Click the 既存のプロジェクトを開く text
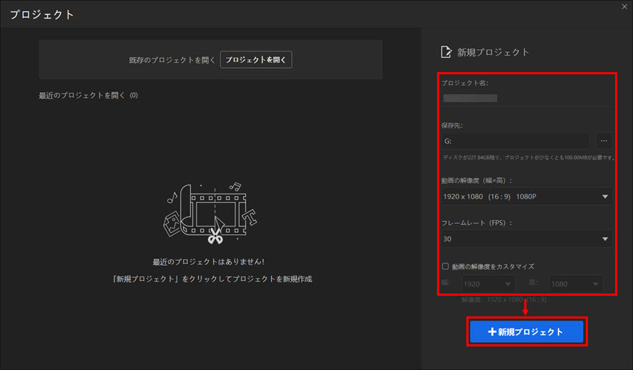 click(x=167, y=60)
